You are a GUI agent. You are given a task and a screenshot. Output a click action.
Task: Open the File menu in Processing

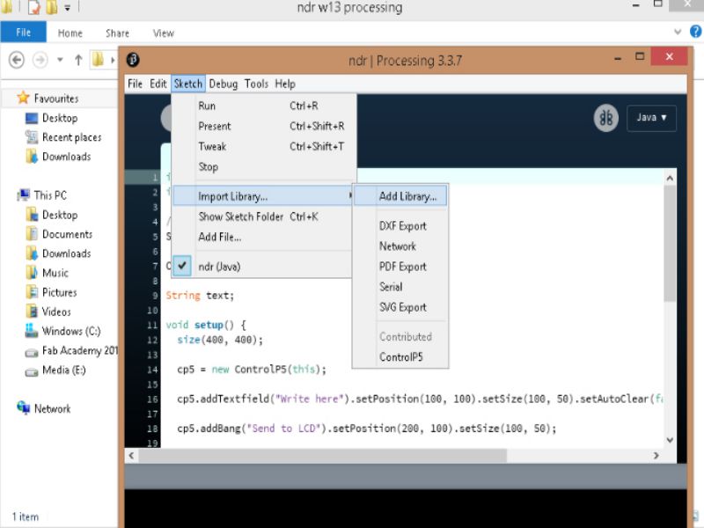[135, 84]
